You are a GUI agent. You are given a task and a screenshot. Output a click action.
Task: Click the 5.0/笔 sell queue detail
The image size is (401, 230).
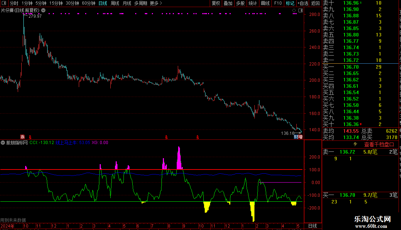370,152
